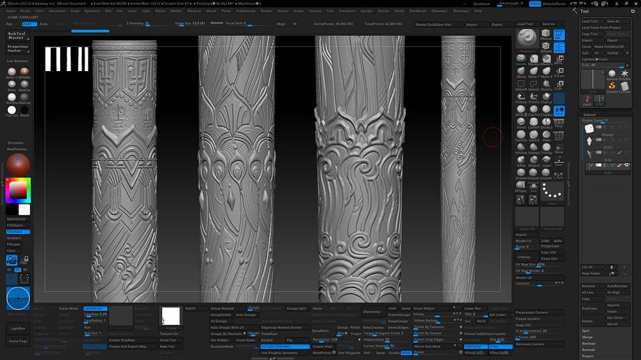Screen dimensions: 641x360
Task: Click the QuickSave button
Action: [481, 4]
